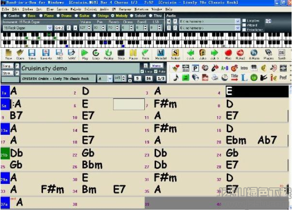Image resolution: width=292 pixels, height=210 pixels.
Task: Click the Memo button
Action: pos(156,66)
